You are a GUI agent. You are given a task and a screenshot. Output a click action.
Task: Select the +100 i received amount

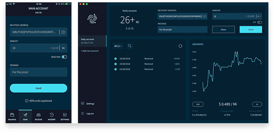pos(177,64)
